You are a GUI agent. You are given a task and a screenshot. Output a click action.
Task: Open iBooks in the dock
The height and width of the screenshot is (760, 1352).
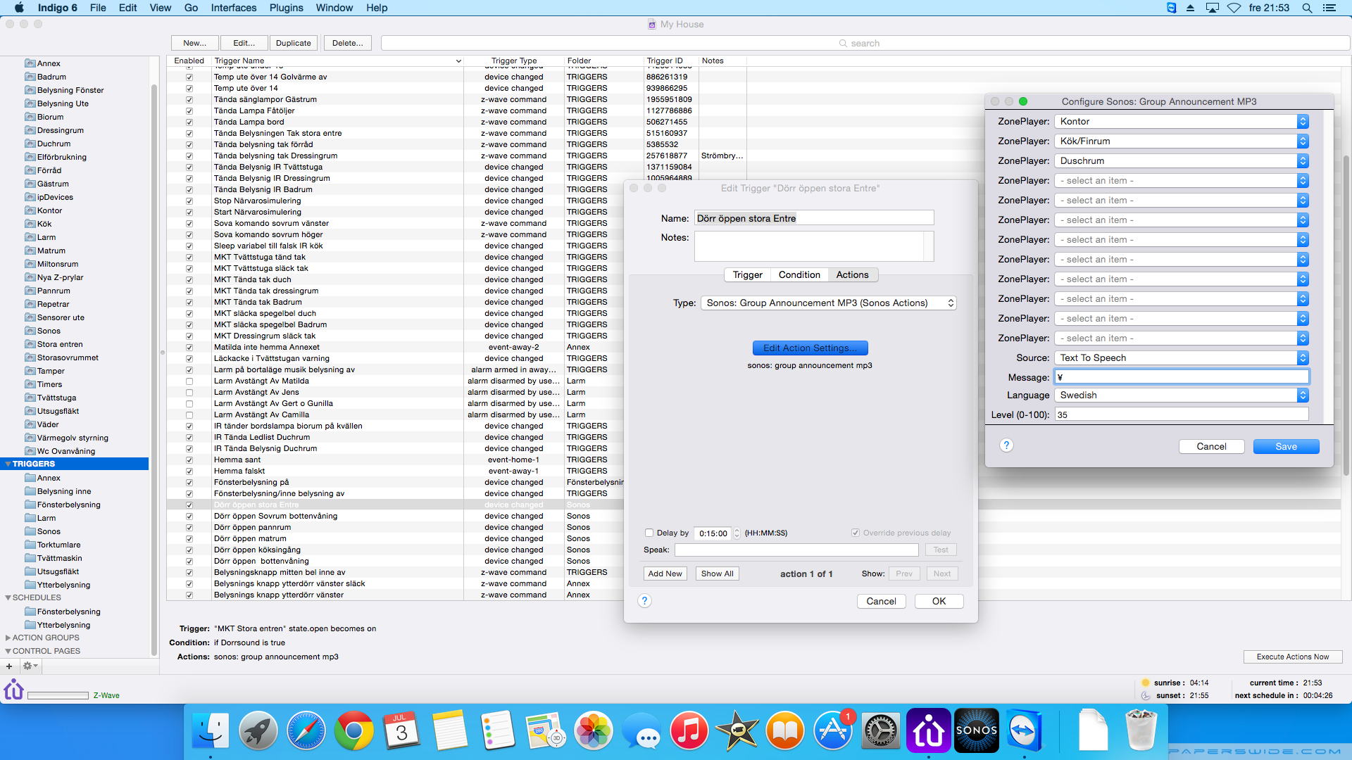pos(785,730)
